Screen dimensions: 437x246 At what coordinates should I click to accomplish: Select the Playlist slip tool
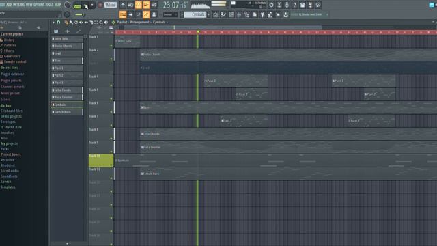click(x=86, y=23)
